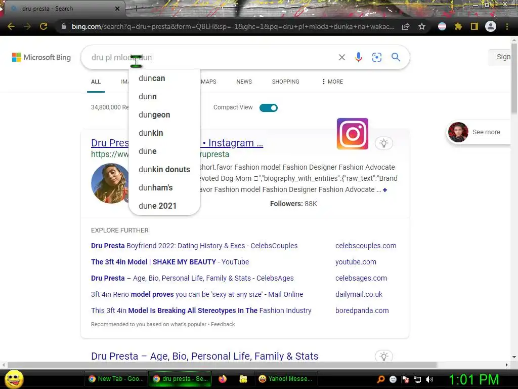Open Firefox from the taskbar
The image size is (518, 389).
pyautogui.click(x=223, y=379)
